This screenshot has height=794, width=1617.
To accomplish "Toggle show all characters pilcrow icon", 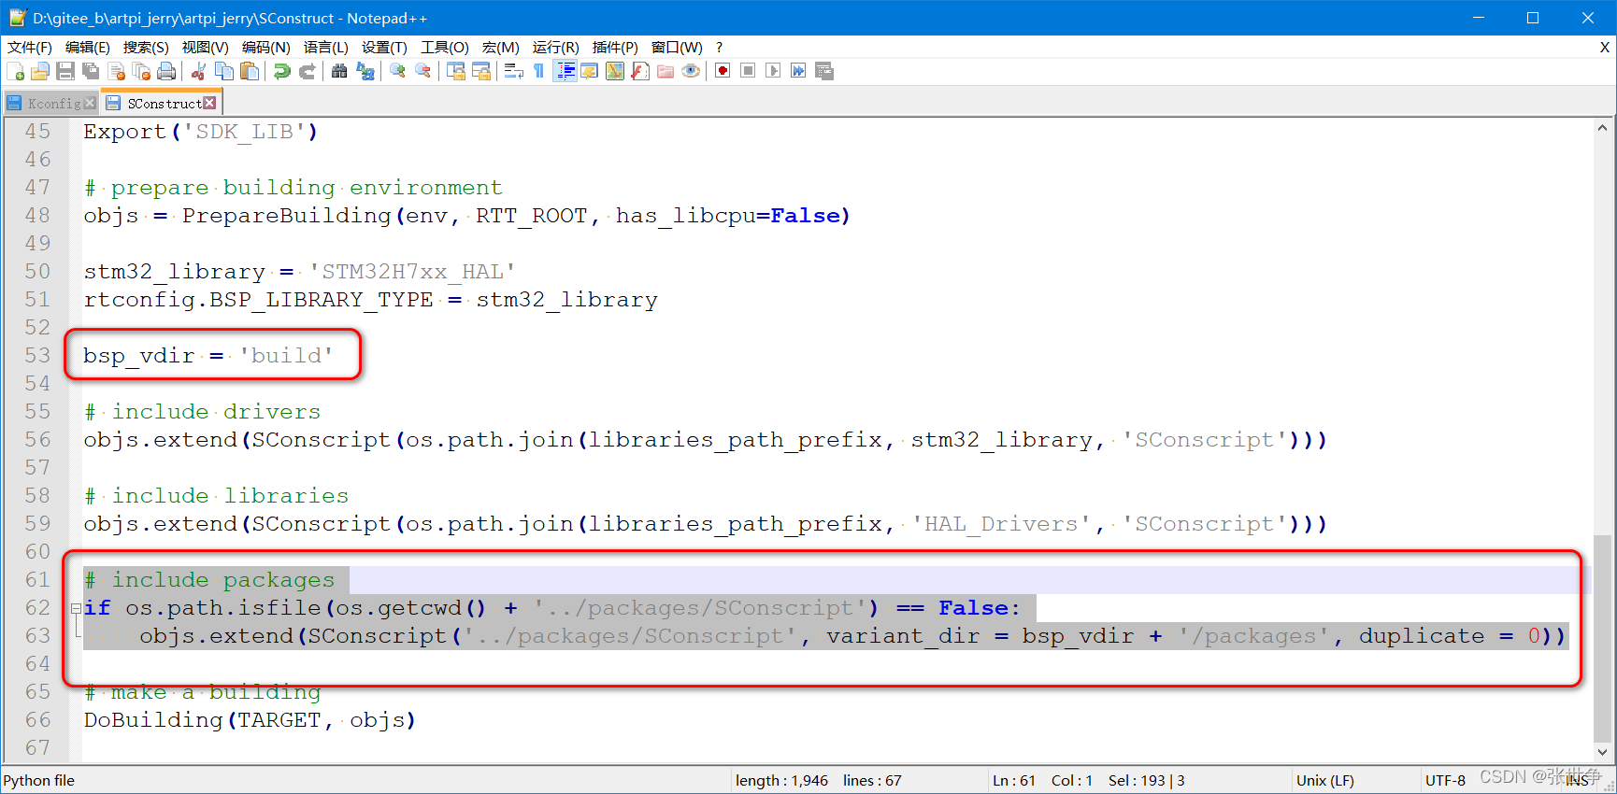I will [538, 71].
